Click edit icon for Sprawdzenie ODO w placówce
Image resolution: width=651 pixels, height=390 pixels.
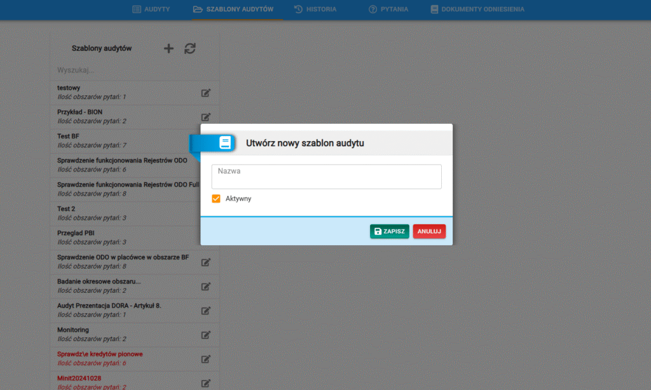coord(205,262)
